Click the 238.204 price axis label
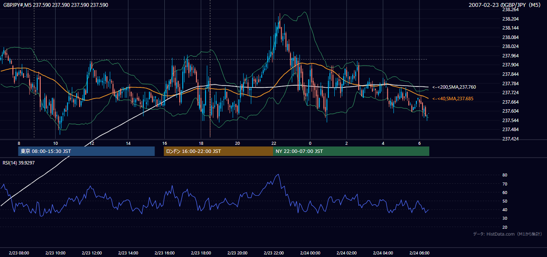This screenshot has width=547, height=257. point(511,19)
